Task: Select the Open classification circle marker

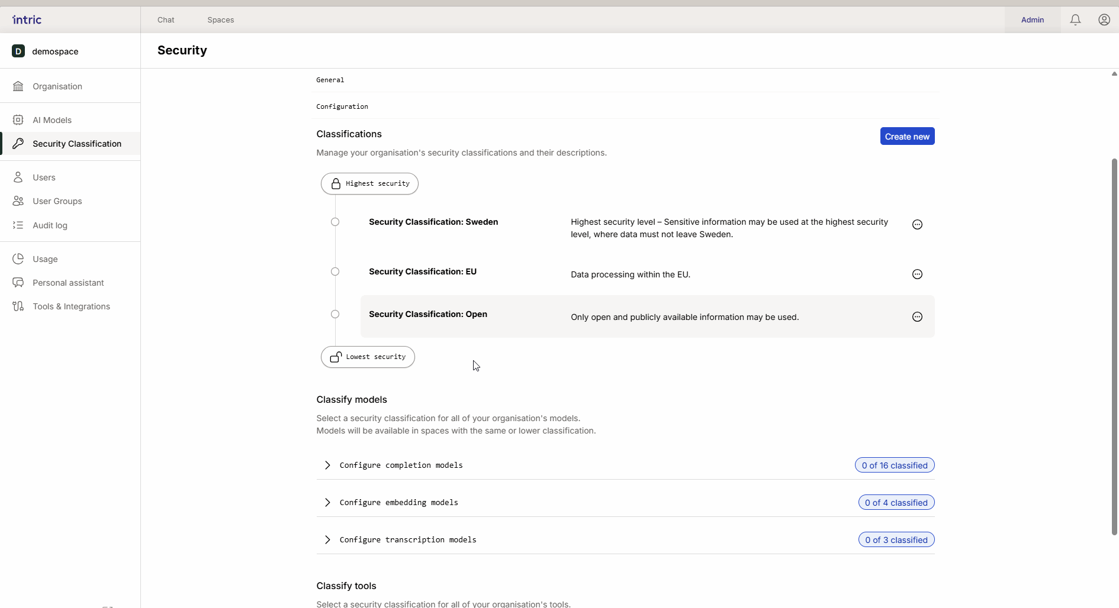Action: click(335, 315)
